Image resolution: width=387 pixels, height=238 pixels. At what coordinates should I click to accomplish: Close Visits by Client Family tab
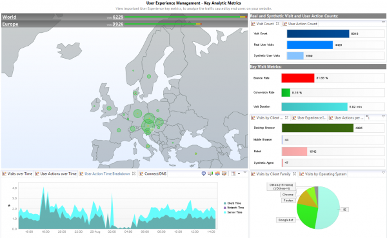pyautogui.click(x=294, y=174)
